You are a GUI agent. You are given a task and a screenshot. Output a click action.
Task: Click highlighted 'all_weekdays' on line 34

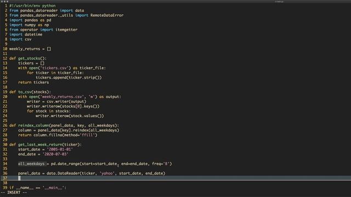31,164
